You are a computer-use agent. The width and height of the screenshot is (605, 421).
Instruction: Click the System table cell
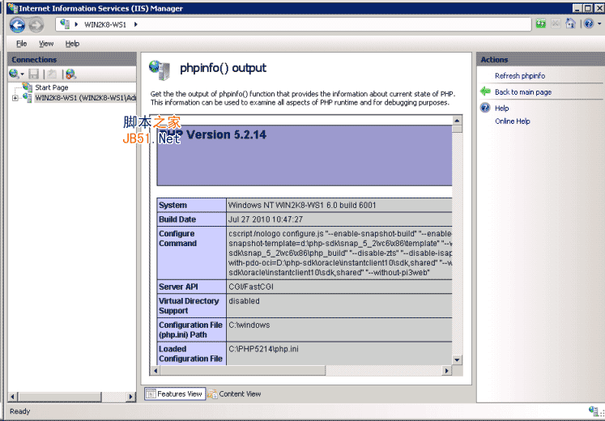coord(191,205)
